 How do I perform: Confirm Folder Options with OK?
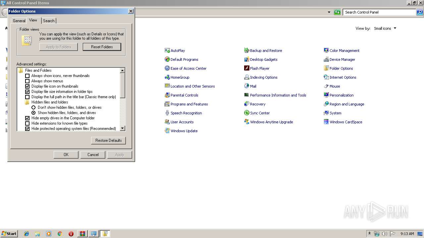pos(66,155)
